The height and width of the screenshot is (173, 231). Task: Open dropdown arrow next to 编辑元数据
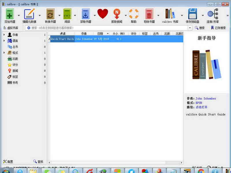[40, 15]
